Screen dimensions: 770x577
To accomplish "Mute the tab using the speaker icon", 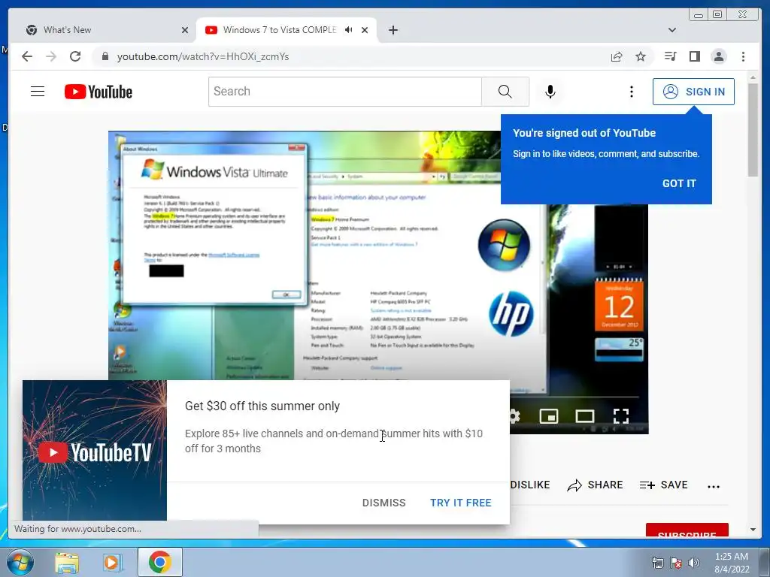I will pyautogui.click(x=349, y=30).
